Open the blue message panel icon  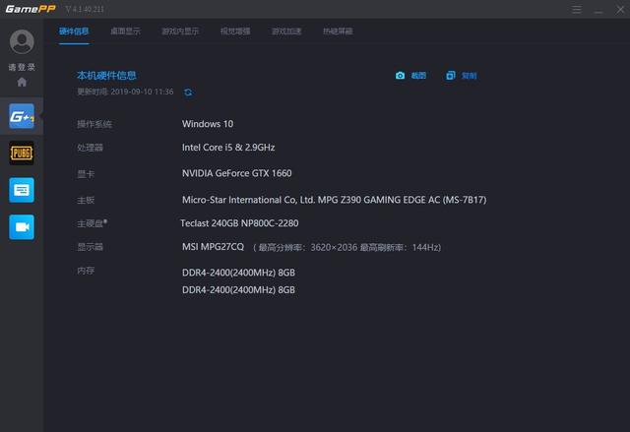pos(22,190)
